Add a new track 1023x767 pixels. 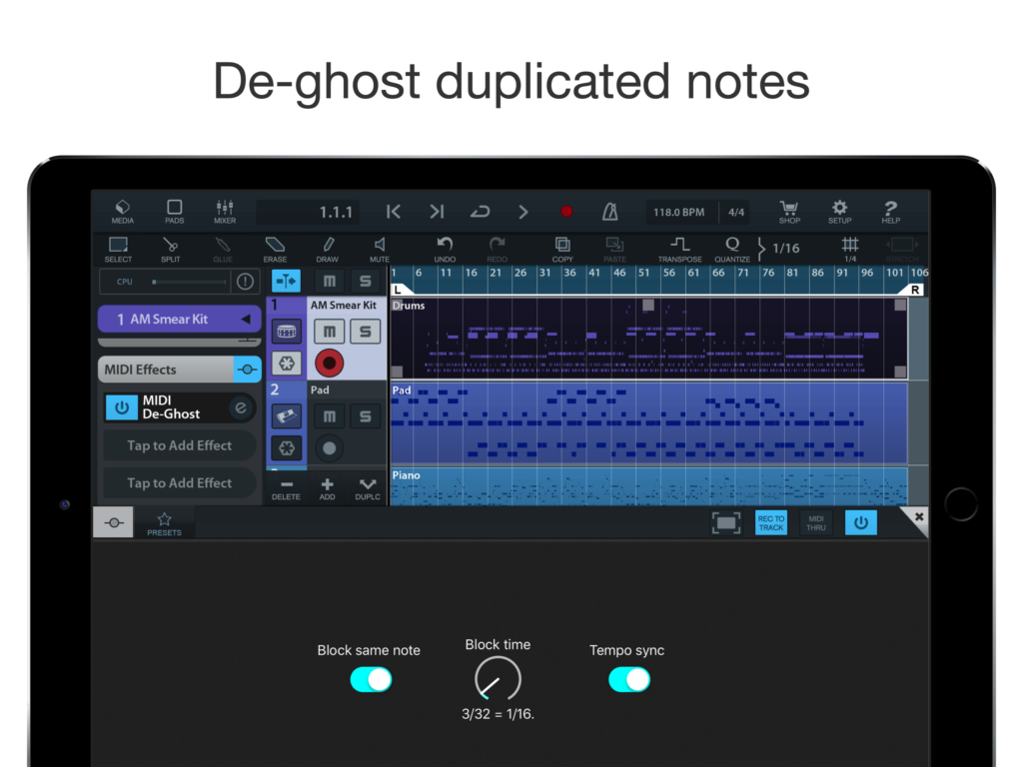[x=327, y=488]
